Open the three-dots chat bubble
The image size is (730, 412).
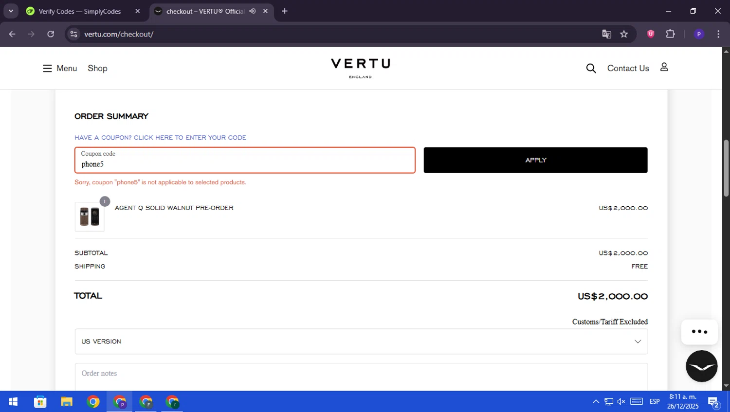[x=699, y=332]
